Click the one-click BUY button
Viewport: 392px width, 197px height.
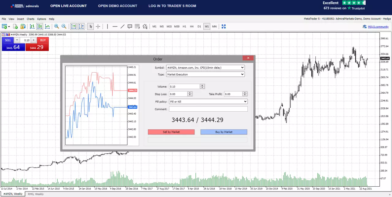pos(43,40)
